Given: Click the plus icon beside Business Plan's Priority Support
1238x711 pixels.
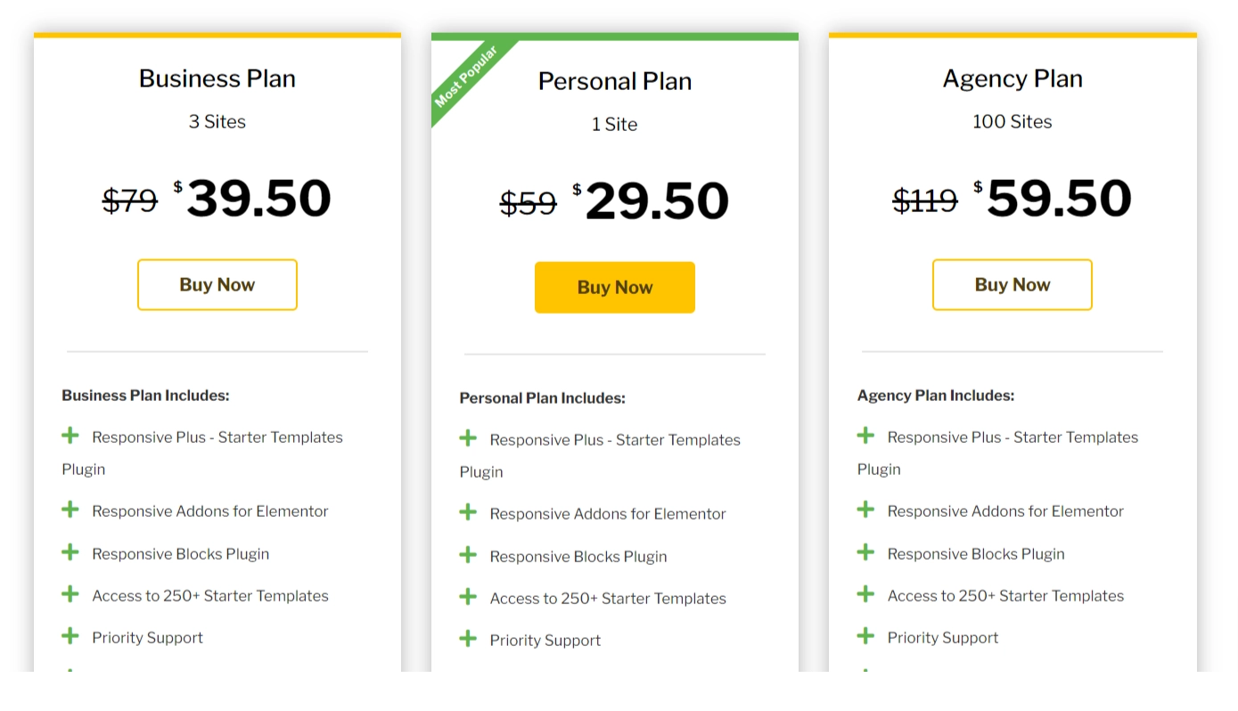Looking at the screenshot, I should 71,635.
